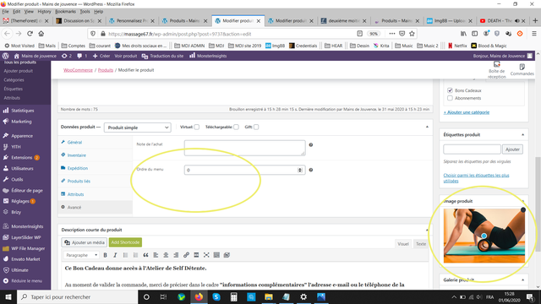Focus Note de l'achat text area
This screenshot has height=304, width=541.
(244, 148)
